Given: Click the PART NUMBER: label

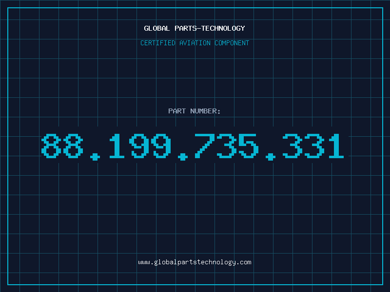Looking at the screenshot, I should 194,111.
